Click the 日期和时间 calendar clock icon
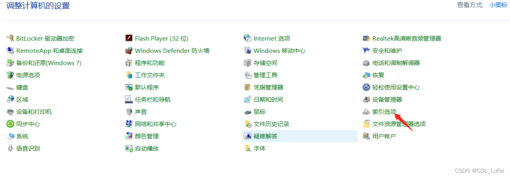 (248, 99)
